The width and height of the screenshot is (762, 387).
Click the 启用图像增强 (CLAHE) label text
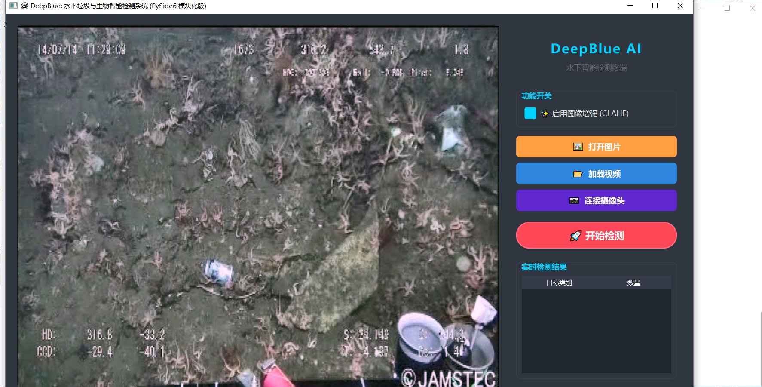pyautogui.click(x=590, y=114)
